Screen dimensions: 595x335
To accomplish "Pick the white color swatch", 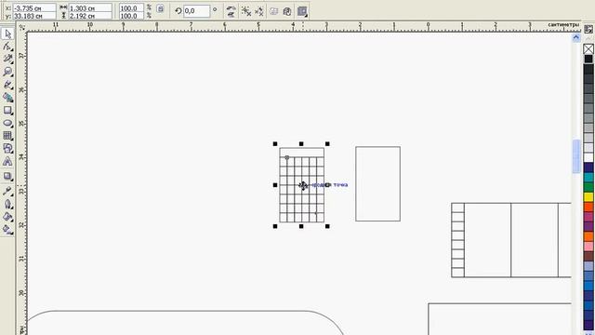I will 588,157.
